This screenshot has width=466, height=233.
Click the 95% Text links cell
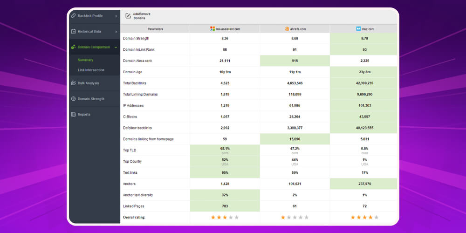click(225, 173)
